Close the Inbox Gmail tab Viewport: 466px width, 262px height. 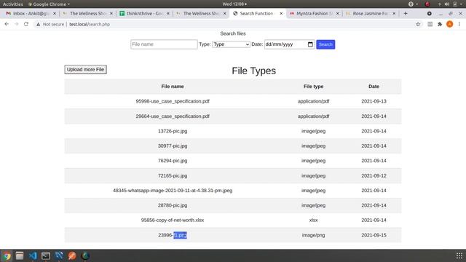(55, 13)
